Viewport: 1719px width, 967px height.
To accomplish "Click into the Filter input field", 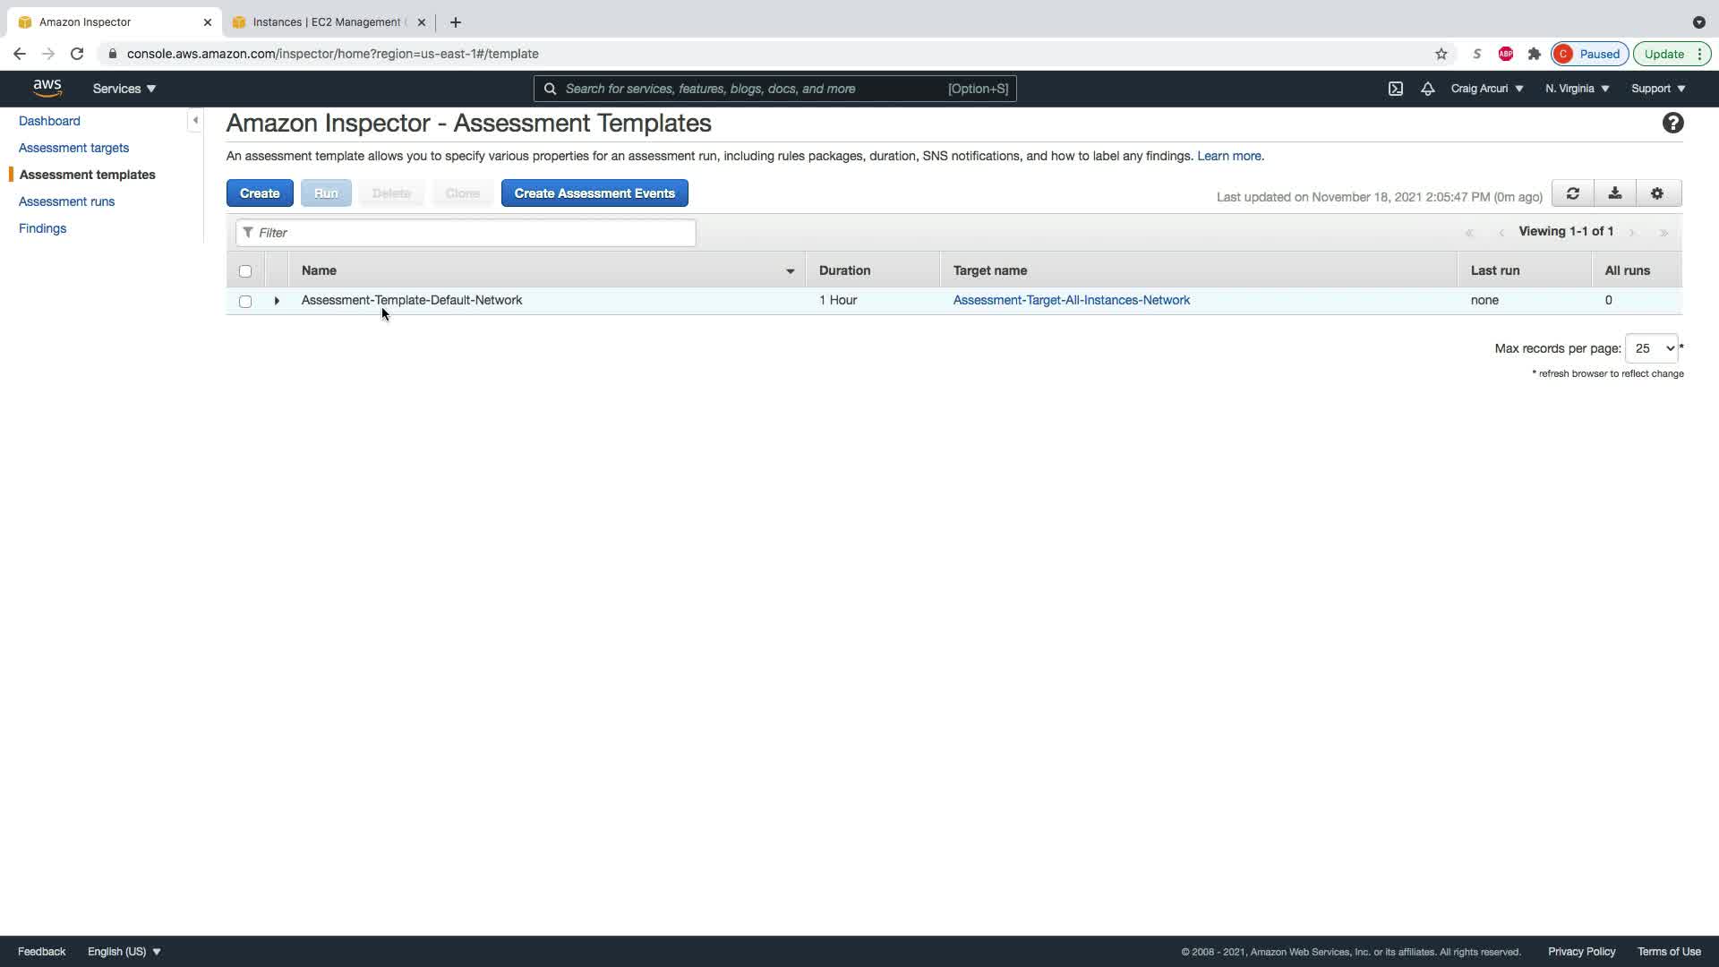I will [475, 233].
